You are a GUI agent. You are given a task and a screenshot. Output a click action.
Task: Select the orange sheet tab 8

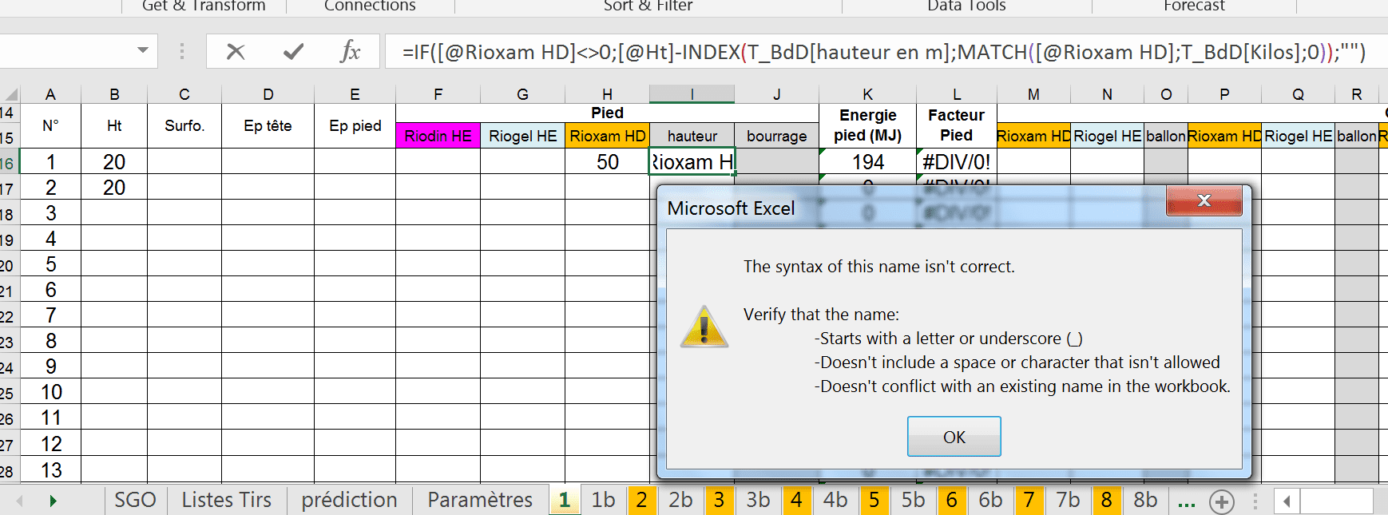click(x=1106, y=500)
